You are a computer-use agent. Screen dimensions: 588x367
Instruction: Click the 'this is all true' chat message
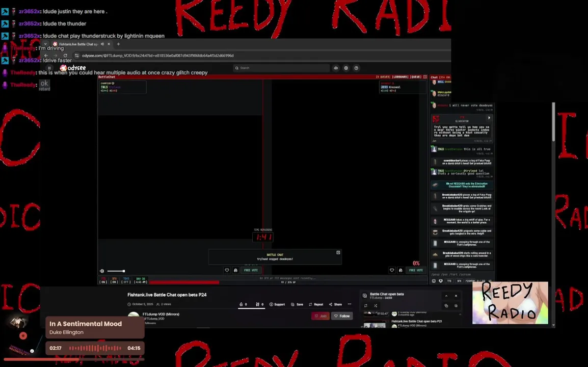[476, 149]
